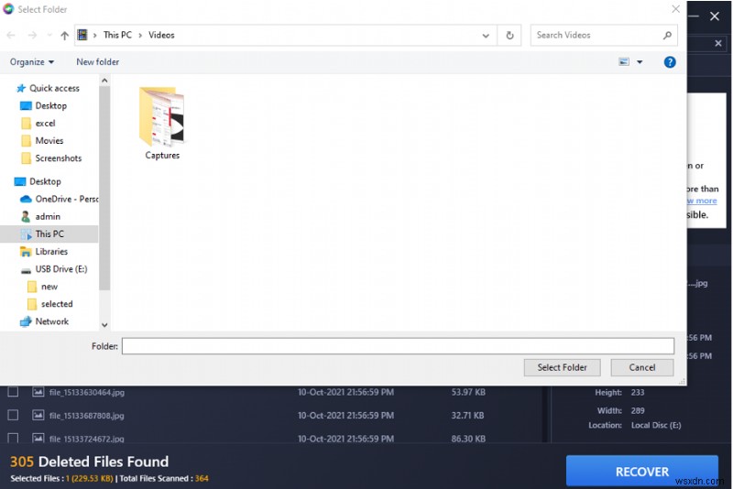Select Videos in the address path

tap(161, 35)
